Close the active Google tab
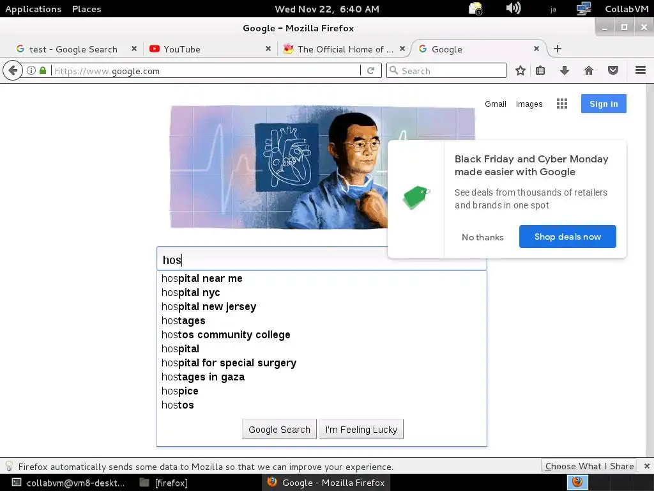The width and height of the screenshot is (654, 491). point(536,49)
